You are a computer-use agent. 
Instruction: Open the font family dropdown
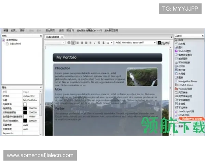click(x=134, y=43)
